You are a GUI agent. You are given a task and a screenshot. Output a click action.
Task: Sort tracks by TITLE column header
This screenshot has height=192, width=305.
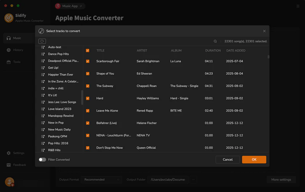pos(100,51)
